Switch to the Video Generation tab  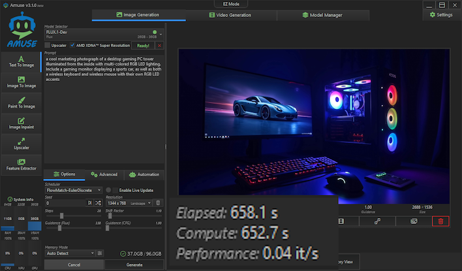point(231,15)
